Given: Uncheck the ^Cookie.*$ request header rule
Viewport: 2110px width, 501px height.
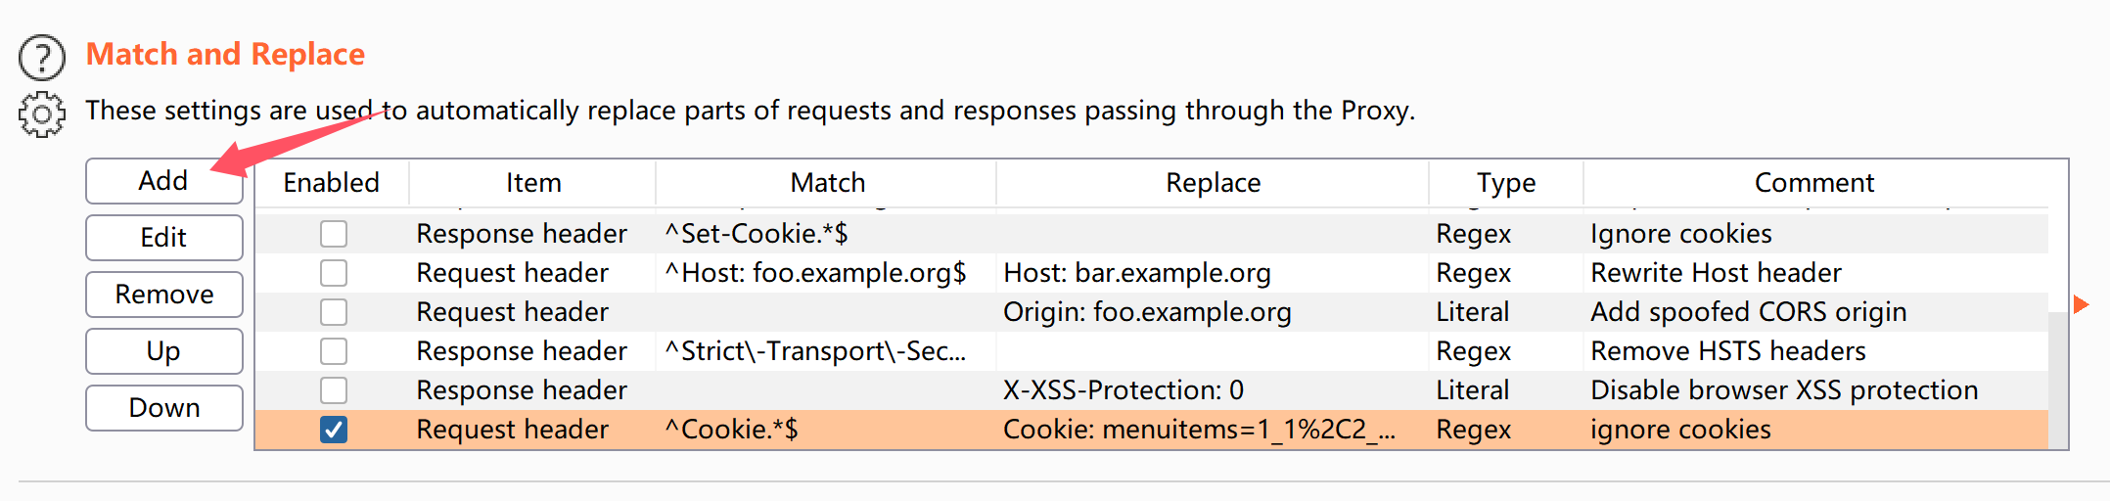Looking at the screenshot, I should (334, 430).
